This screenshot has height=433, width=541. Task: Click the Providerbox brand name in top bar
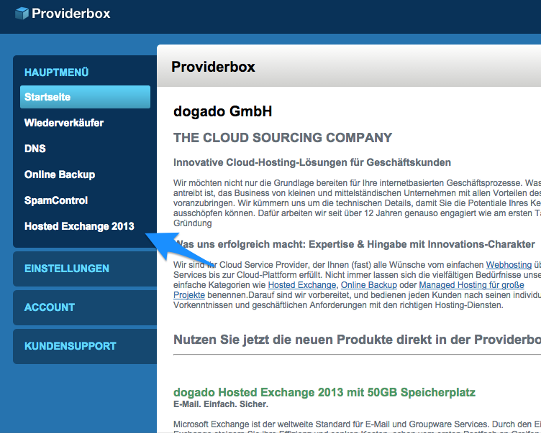click(72, 13)
